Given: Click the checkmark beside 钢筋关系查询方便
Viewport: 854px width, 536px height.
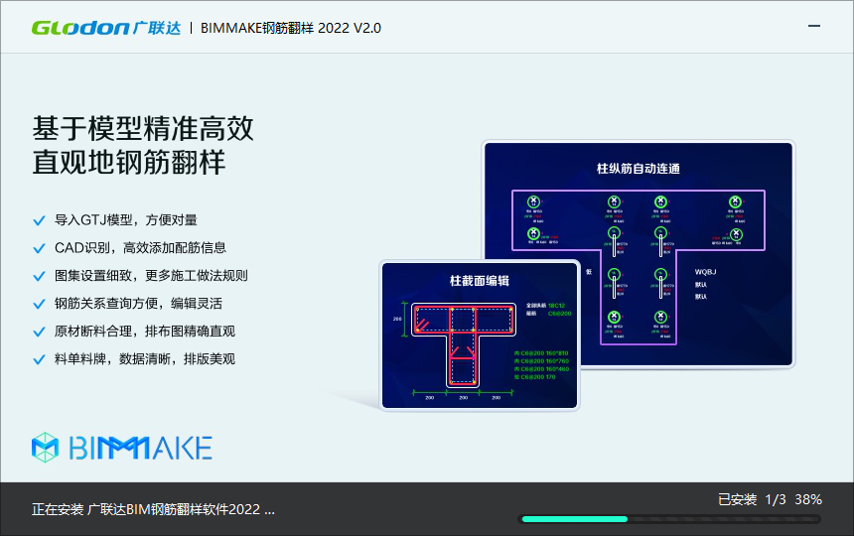Looking at the screenshot, I should pyautogui.click(x=39, y=304).
